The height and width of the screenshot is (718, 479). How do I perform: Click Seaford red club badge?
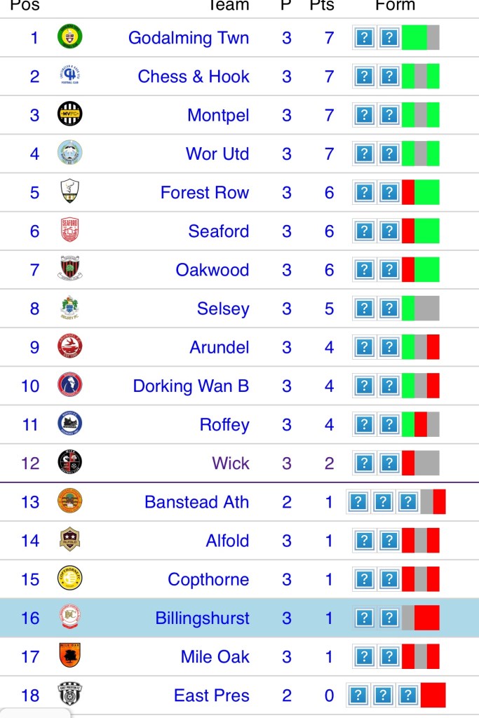[69, 231]
